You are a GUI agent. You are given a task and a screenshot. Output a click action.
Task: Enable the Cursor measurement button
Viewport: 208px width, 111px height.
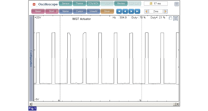80,11
